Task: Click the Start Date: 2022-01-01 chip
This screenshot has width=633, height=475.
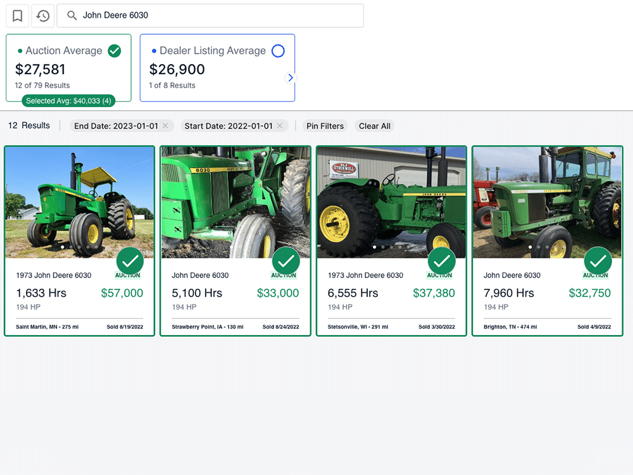Action: [234, 125]
